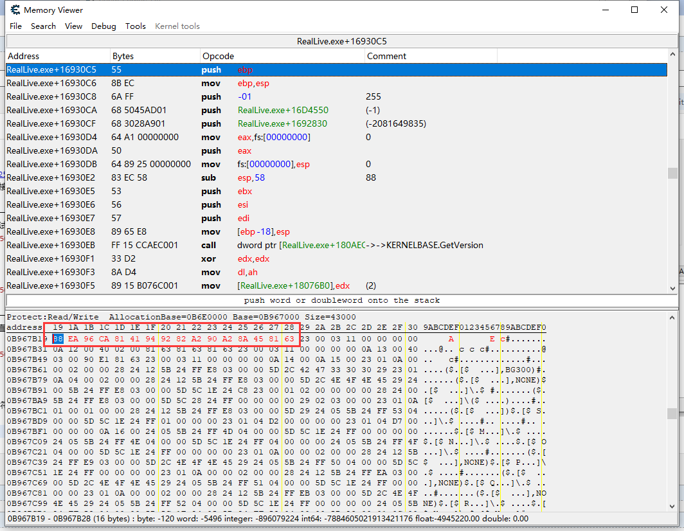
Task: Select the RealLive.exe+16930DB instruction row
Action: click(x=336, y=165)
